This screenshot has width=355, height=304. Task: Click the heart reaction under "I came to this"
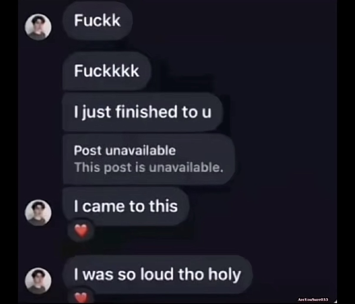81,231
